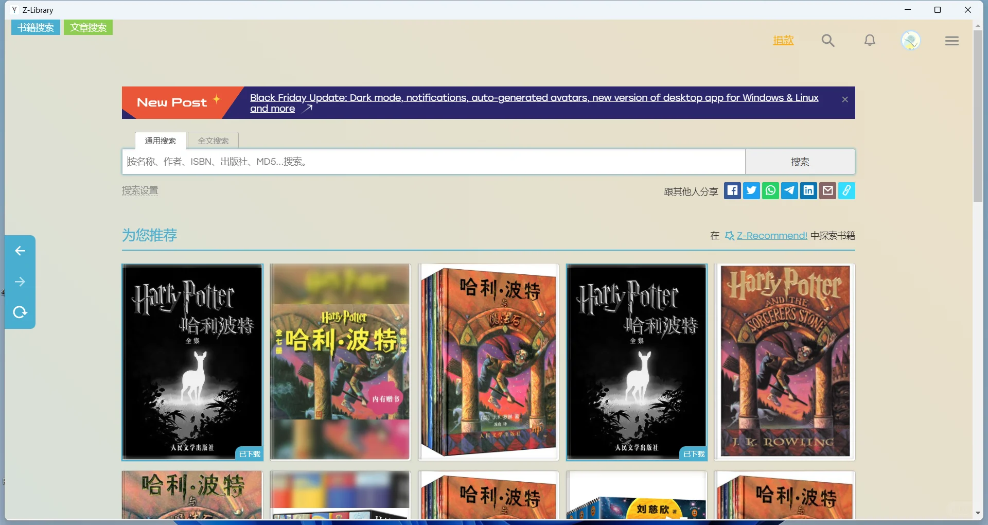Image resolution: width=988 pixels, height=525 pixels.
Task: Share via Telegram icon
Action: [789, 191]
